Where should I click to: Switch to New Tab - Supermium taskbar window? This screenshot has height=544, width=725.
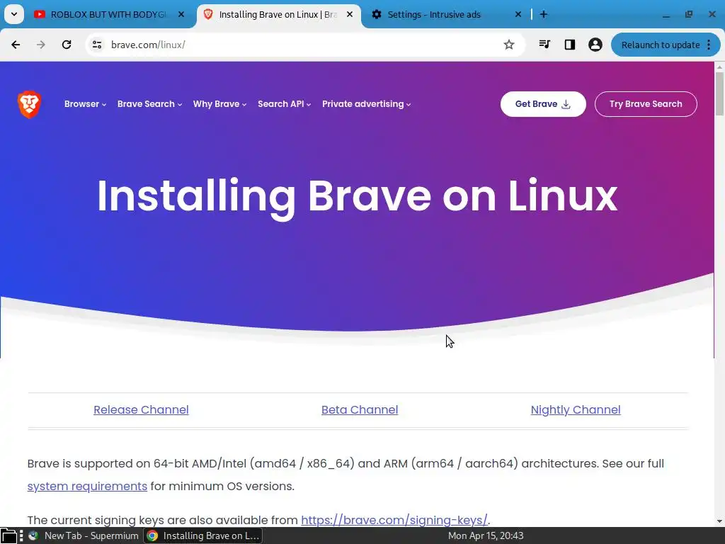pyautogui.click(x=84, y=535)
